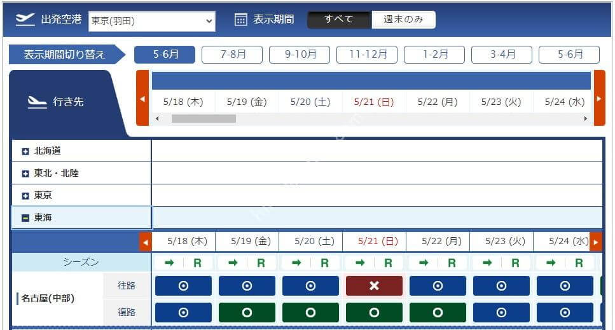Click the scrollbar left arrow under dates
The height and width of the screenshot is (330, 615).
tap(157, 119)
